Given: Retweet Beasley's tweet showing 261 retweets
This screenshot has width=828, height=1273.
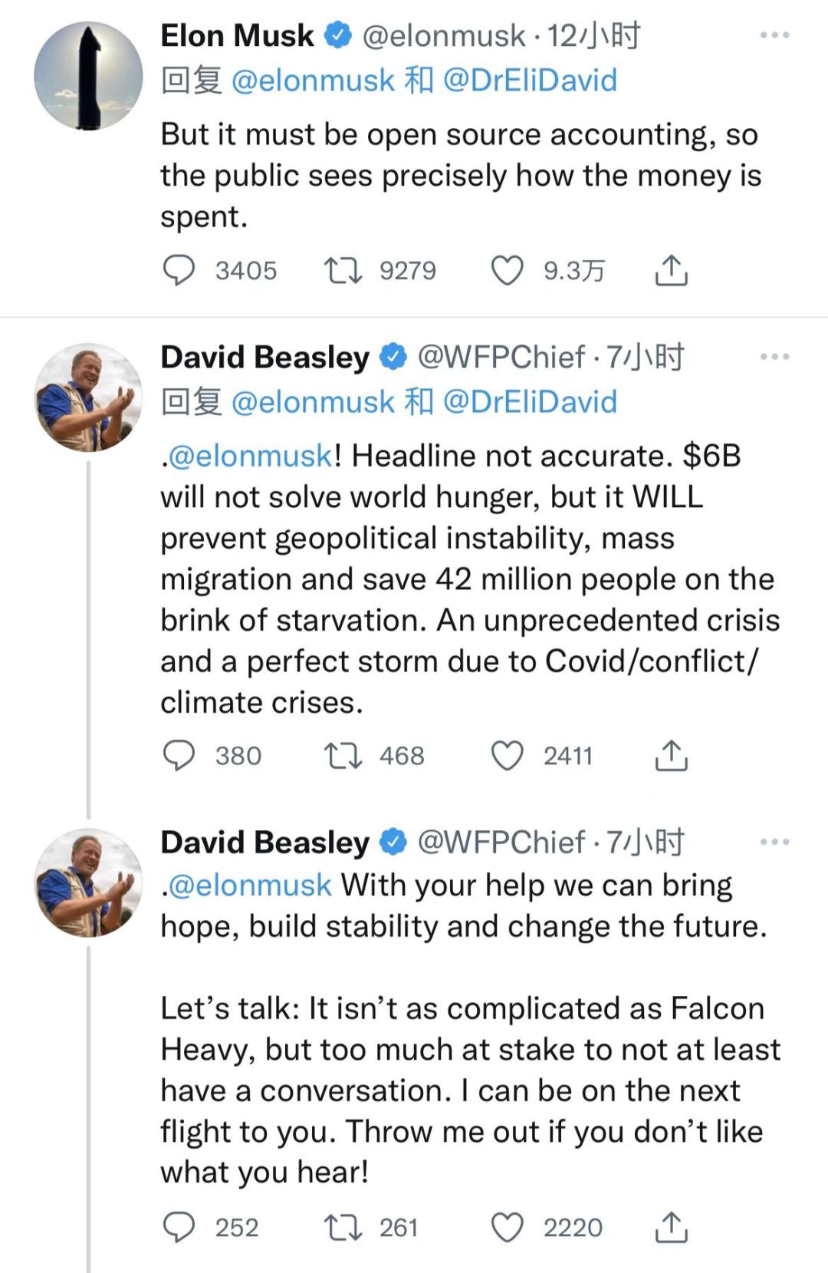Looking at the screenshot, I should [343, 1227].
